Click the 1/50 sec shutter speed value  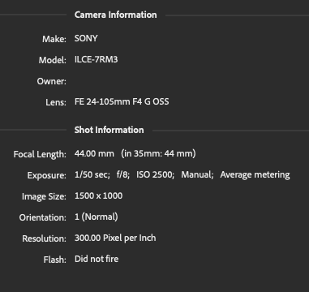pos(92,174)
